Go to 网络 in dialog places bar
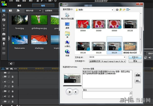This screenshot has height=106, width=153. click(x=67, y=53)
